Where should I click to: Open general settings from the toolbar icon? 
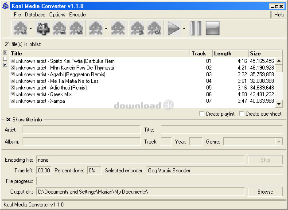tap(137, 28)
